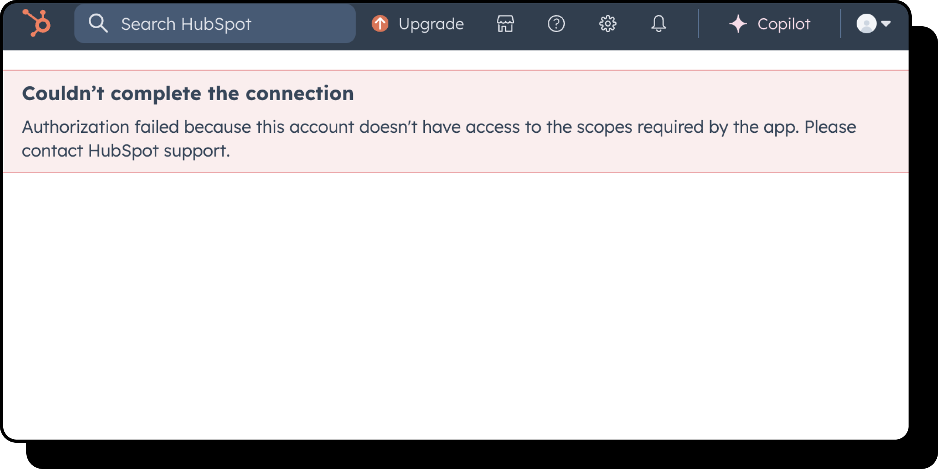The height and width of the screenshot is (469, 938).
Task: Click the Copilot sparkle icon
Action: click(738, 24)
